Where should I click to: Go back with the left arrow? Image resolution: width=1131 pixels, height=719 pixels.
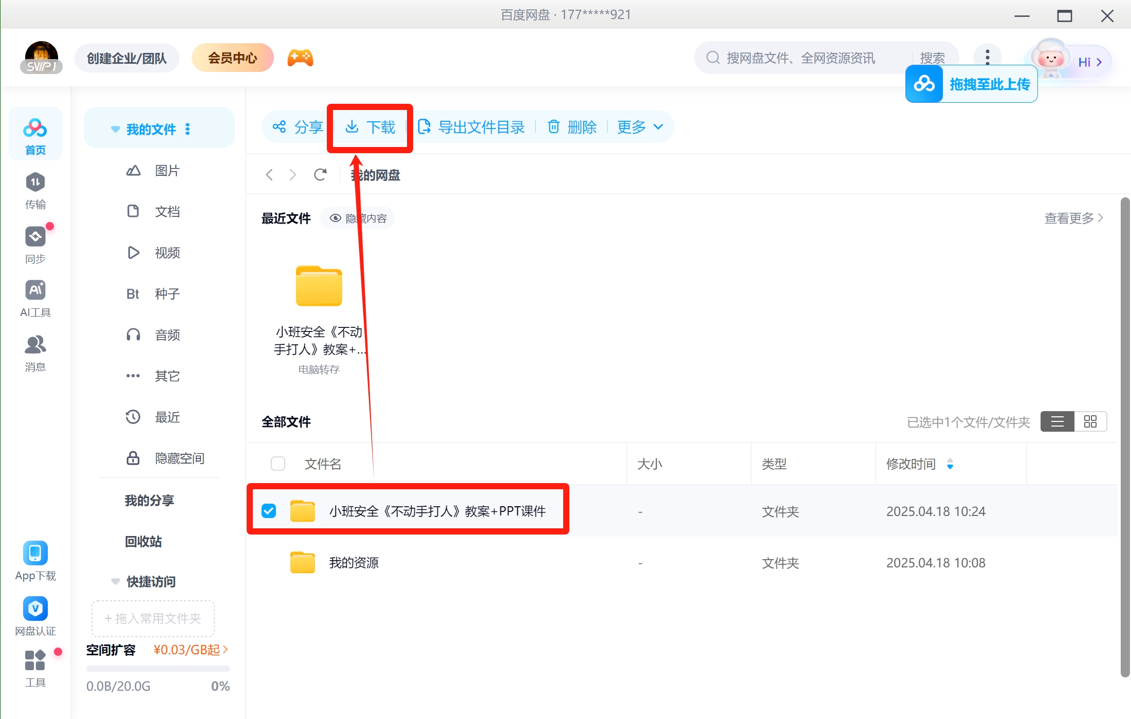coord(269,175)
